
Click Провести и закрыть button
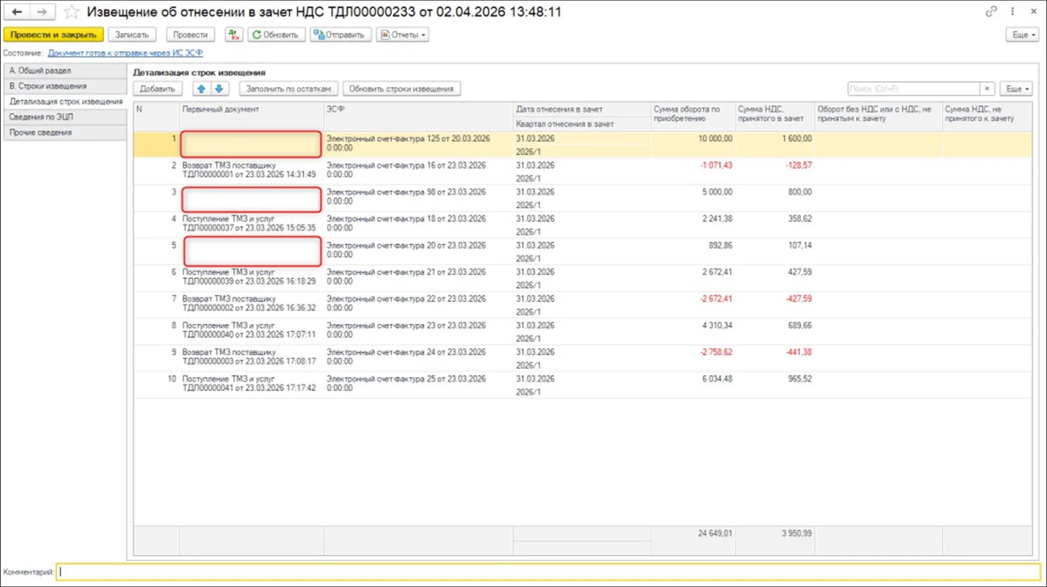pos(54,35)
